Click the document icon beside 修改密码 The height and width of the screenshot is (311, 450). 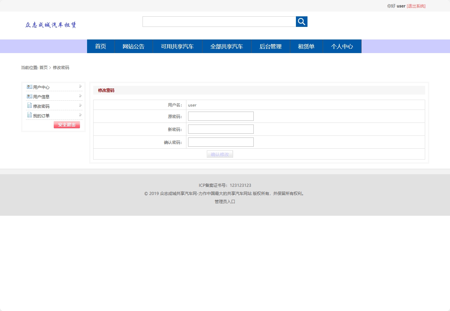coord(29,105)
